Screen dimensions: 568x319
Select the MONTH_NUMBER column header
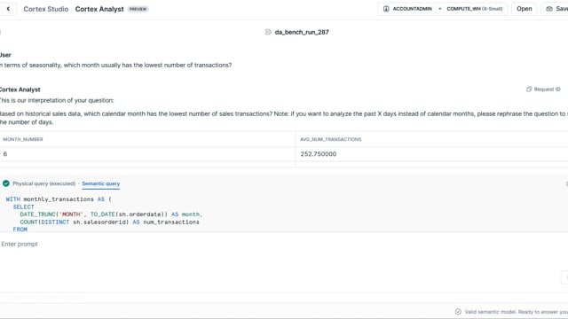click(23, 139)
